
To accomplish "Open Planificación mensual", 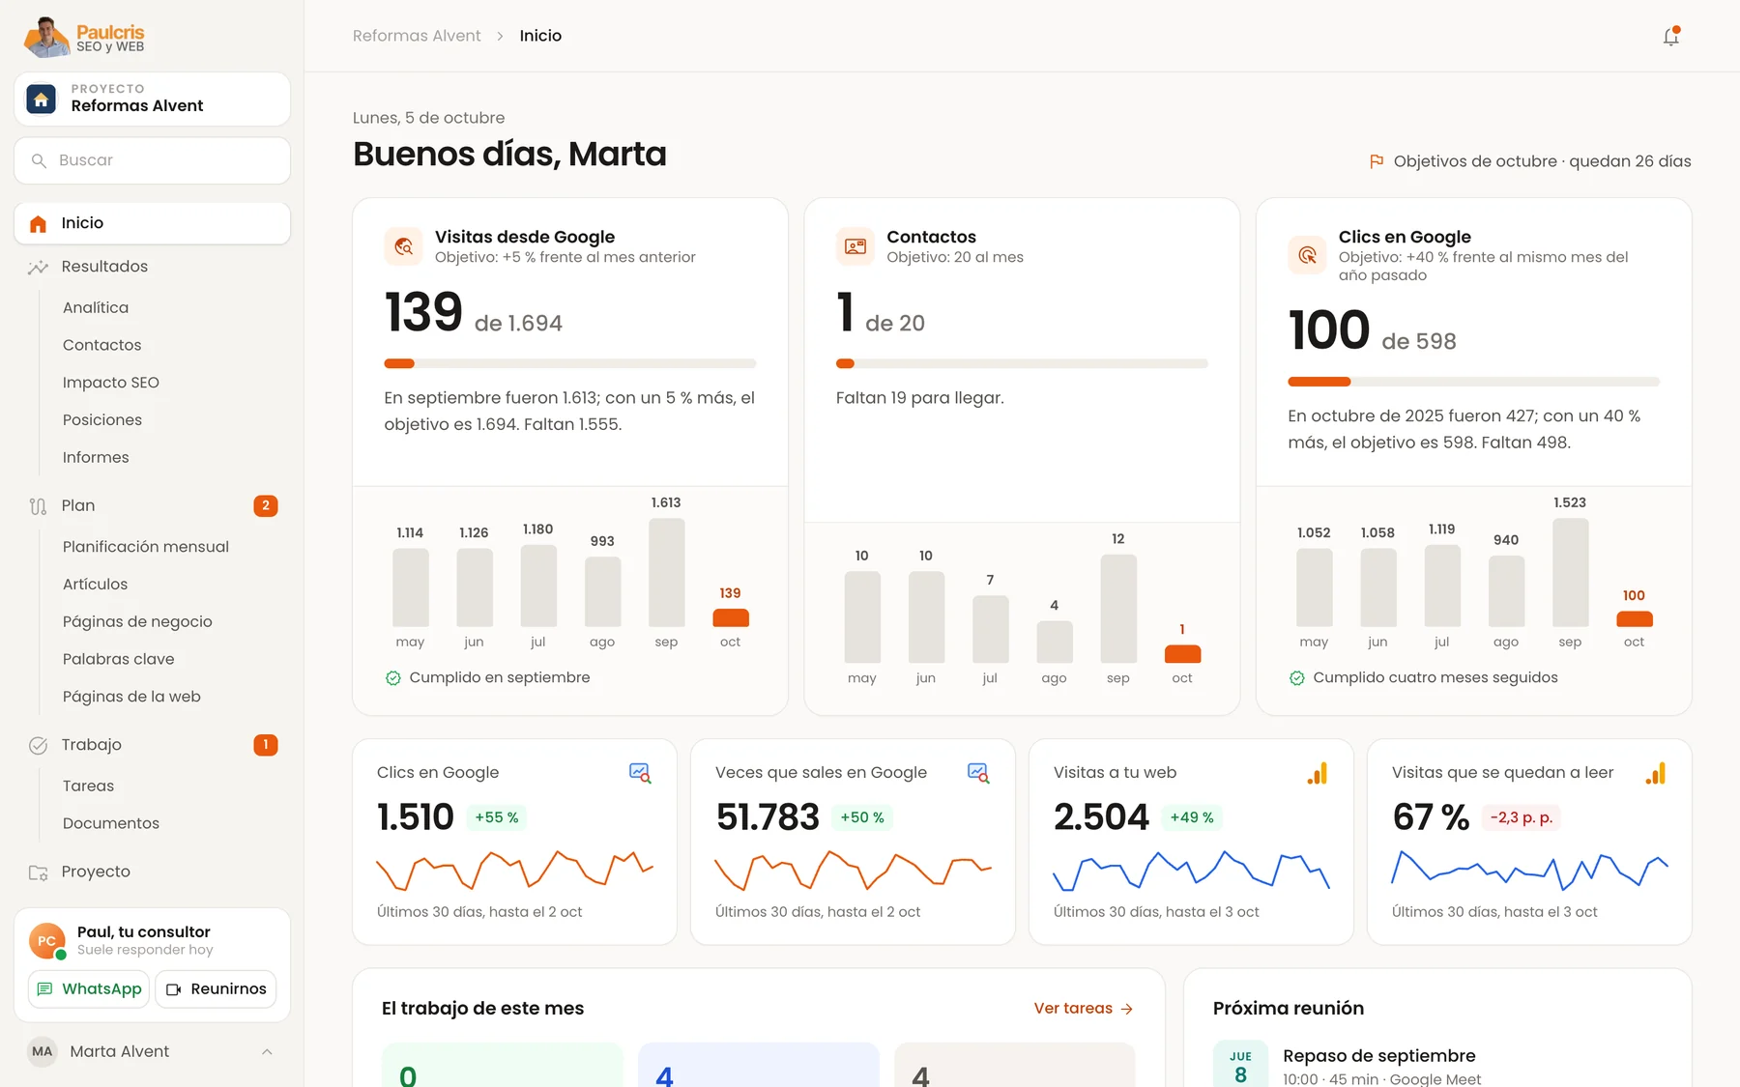I will point(146,547).
